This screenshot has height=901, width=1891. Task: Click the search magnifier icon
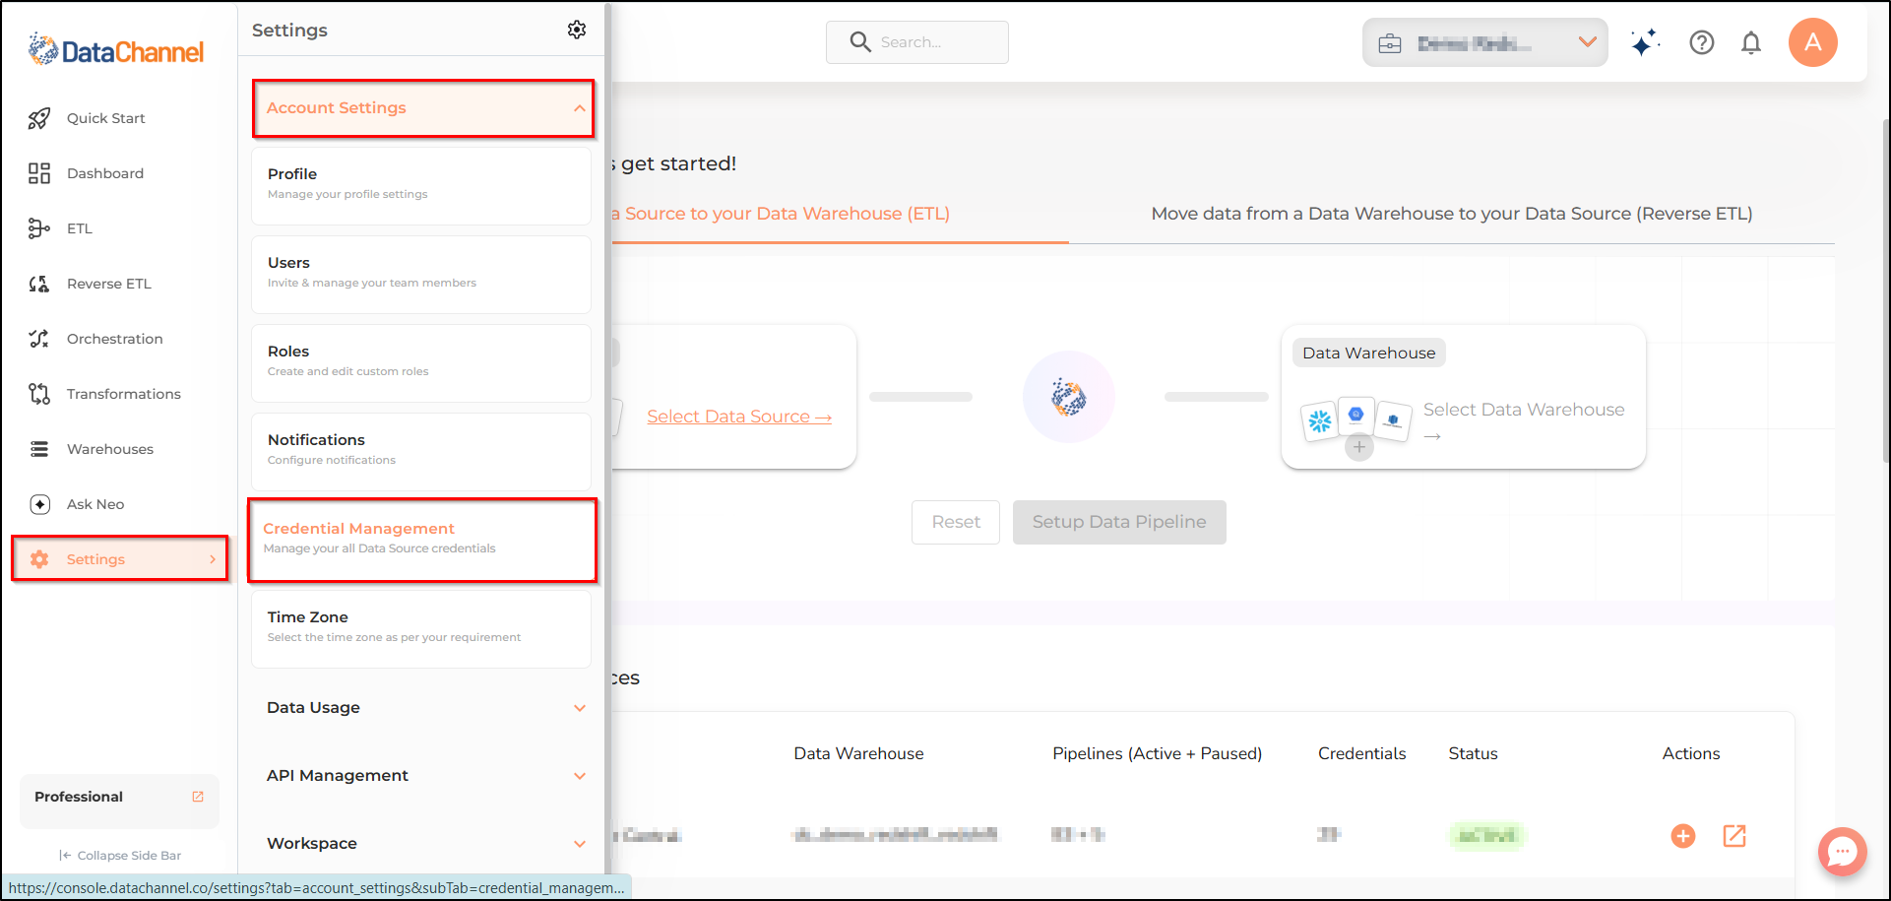coord(860,42)
